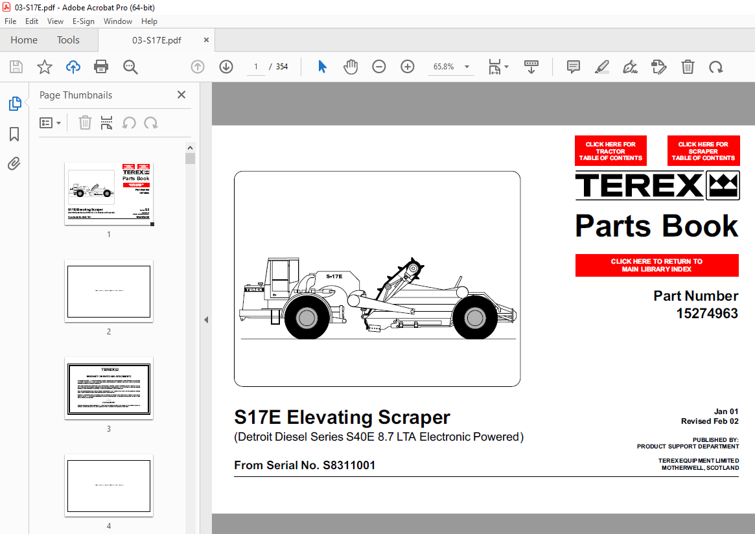Screen dimensions: 755x534
Task: Activate the Hand pan tool
Action: coord(351,67)
